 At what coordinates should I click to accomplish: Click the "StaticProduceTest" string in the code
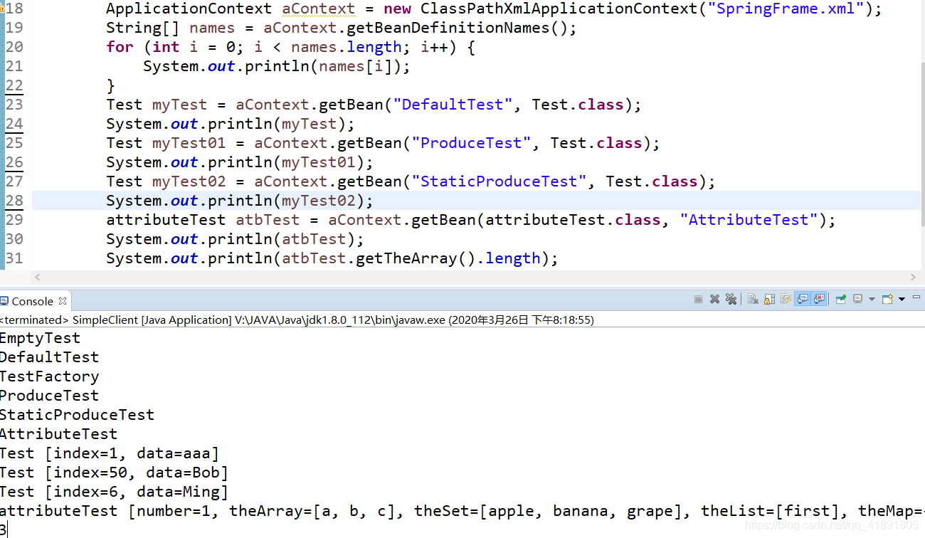point(499,181)
